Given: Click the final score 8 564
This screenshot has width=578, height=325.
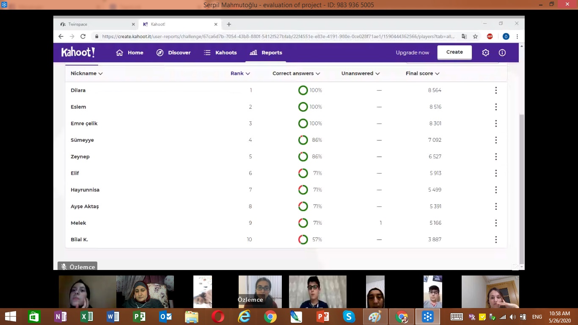Looking at the screenshot, I should (435, 90).
